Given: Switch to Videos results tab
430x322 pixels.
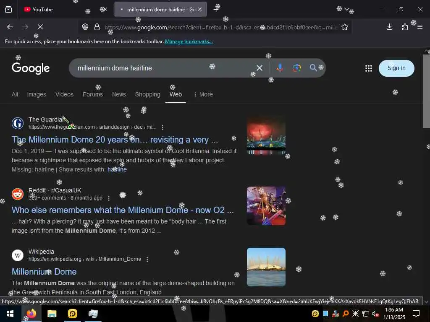Looking at the screenshot, I should tap(64, 94).
